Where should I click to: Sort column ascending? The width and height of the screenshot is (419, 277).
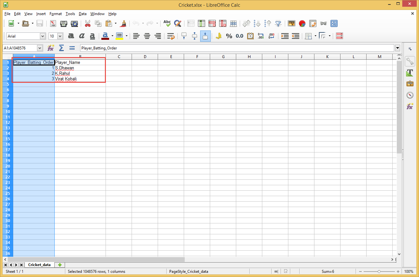[x=257, y=23]
